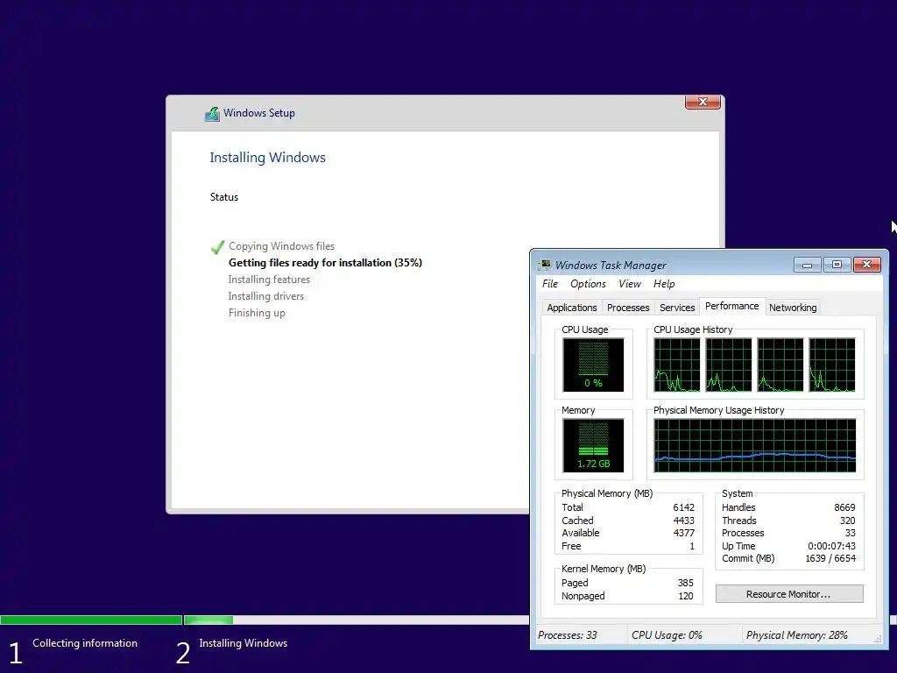Image resolution: width=897 pixels, height=673 pixels.
Task: Close the Windows Task Manager window
Action: pos(866,265)
